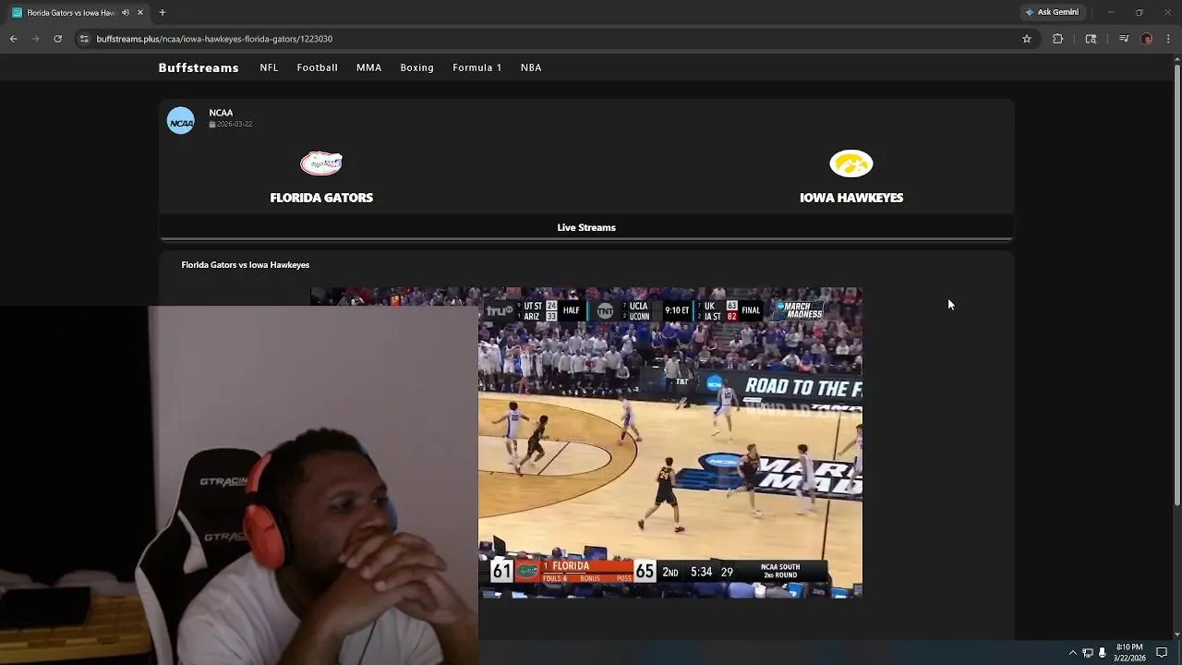Click Florida Gators vs Iowa Hawkeyes stream title
This screenshot has height=665, width=1182.
coord(246,265)
